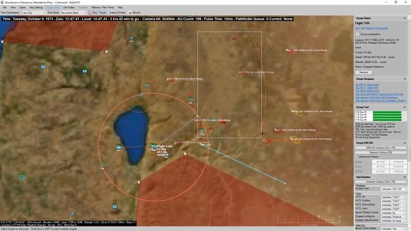Select the Flight 1104 unit icon on map
This screenshot has height=231, width=411.
pos(153,147)
